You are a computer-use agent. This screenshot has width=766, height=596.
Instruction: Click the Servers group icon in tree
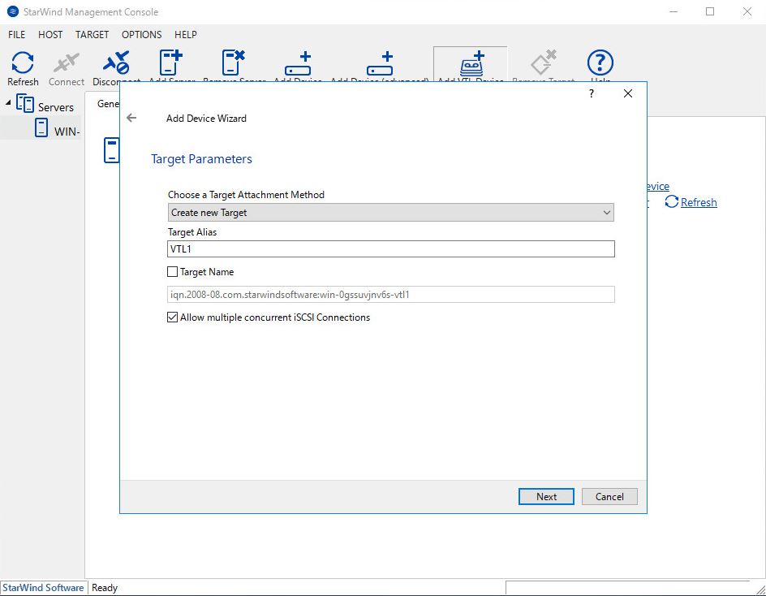click(x=25, y=104)
